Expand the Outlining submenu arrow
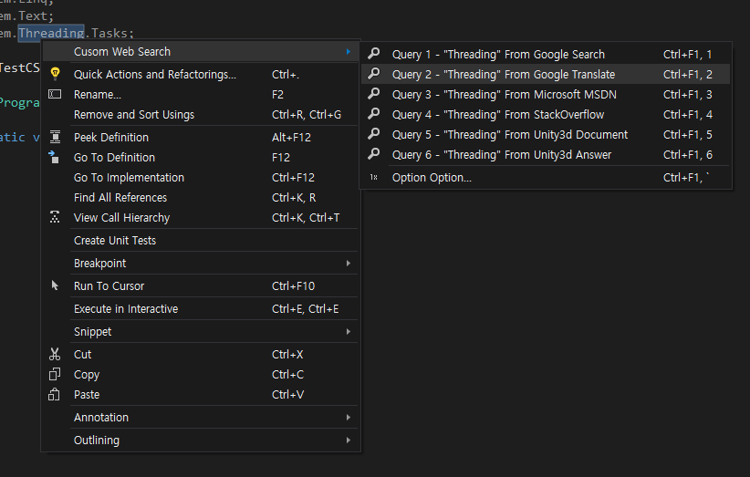This screenshot has width=750, height=477. click(x=349, y=441)
